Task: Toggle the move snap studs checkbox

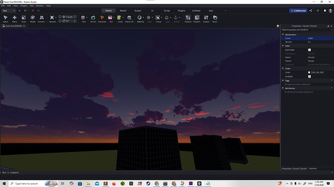Action: (x=60, y=17)
